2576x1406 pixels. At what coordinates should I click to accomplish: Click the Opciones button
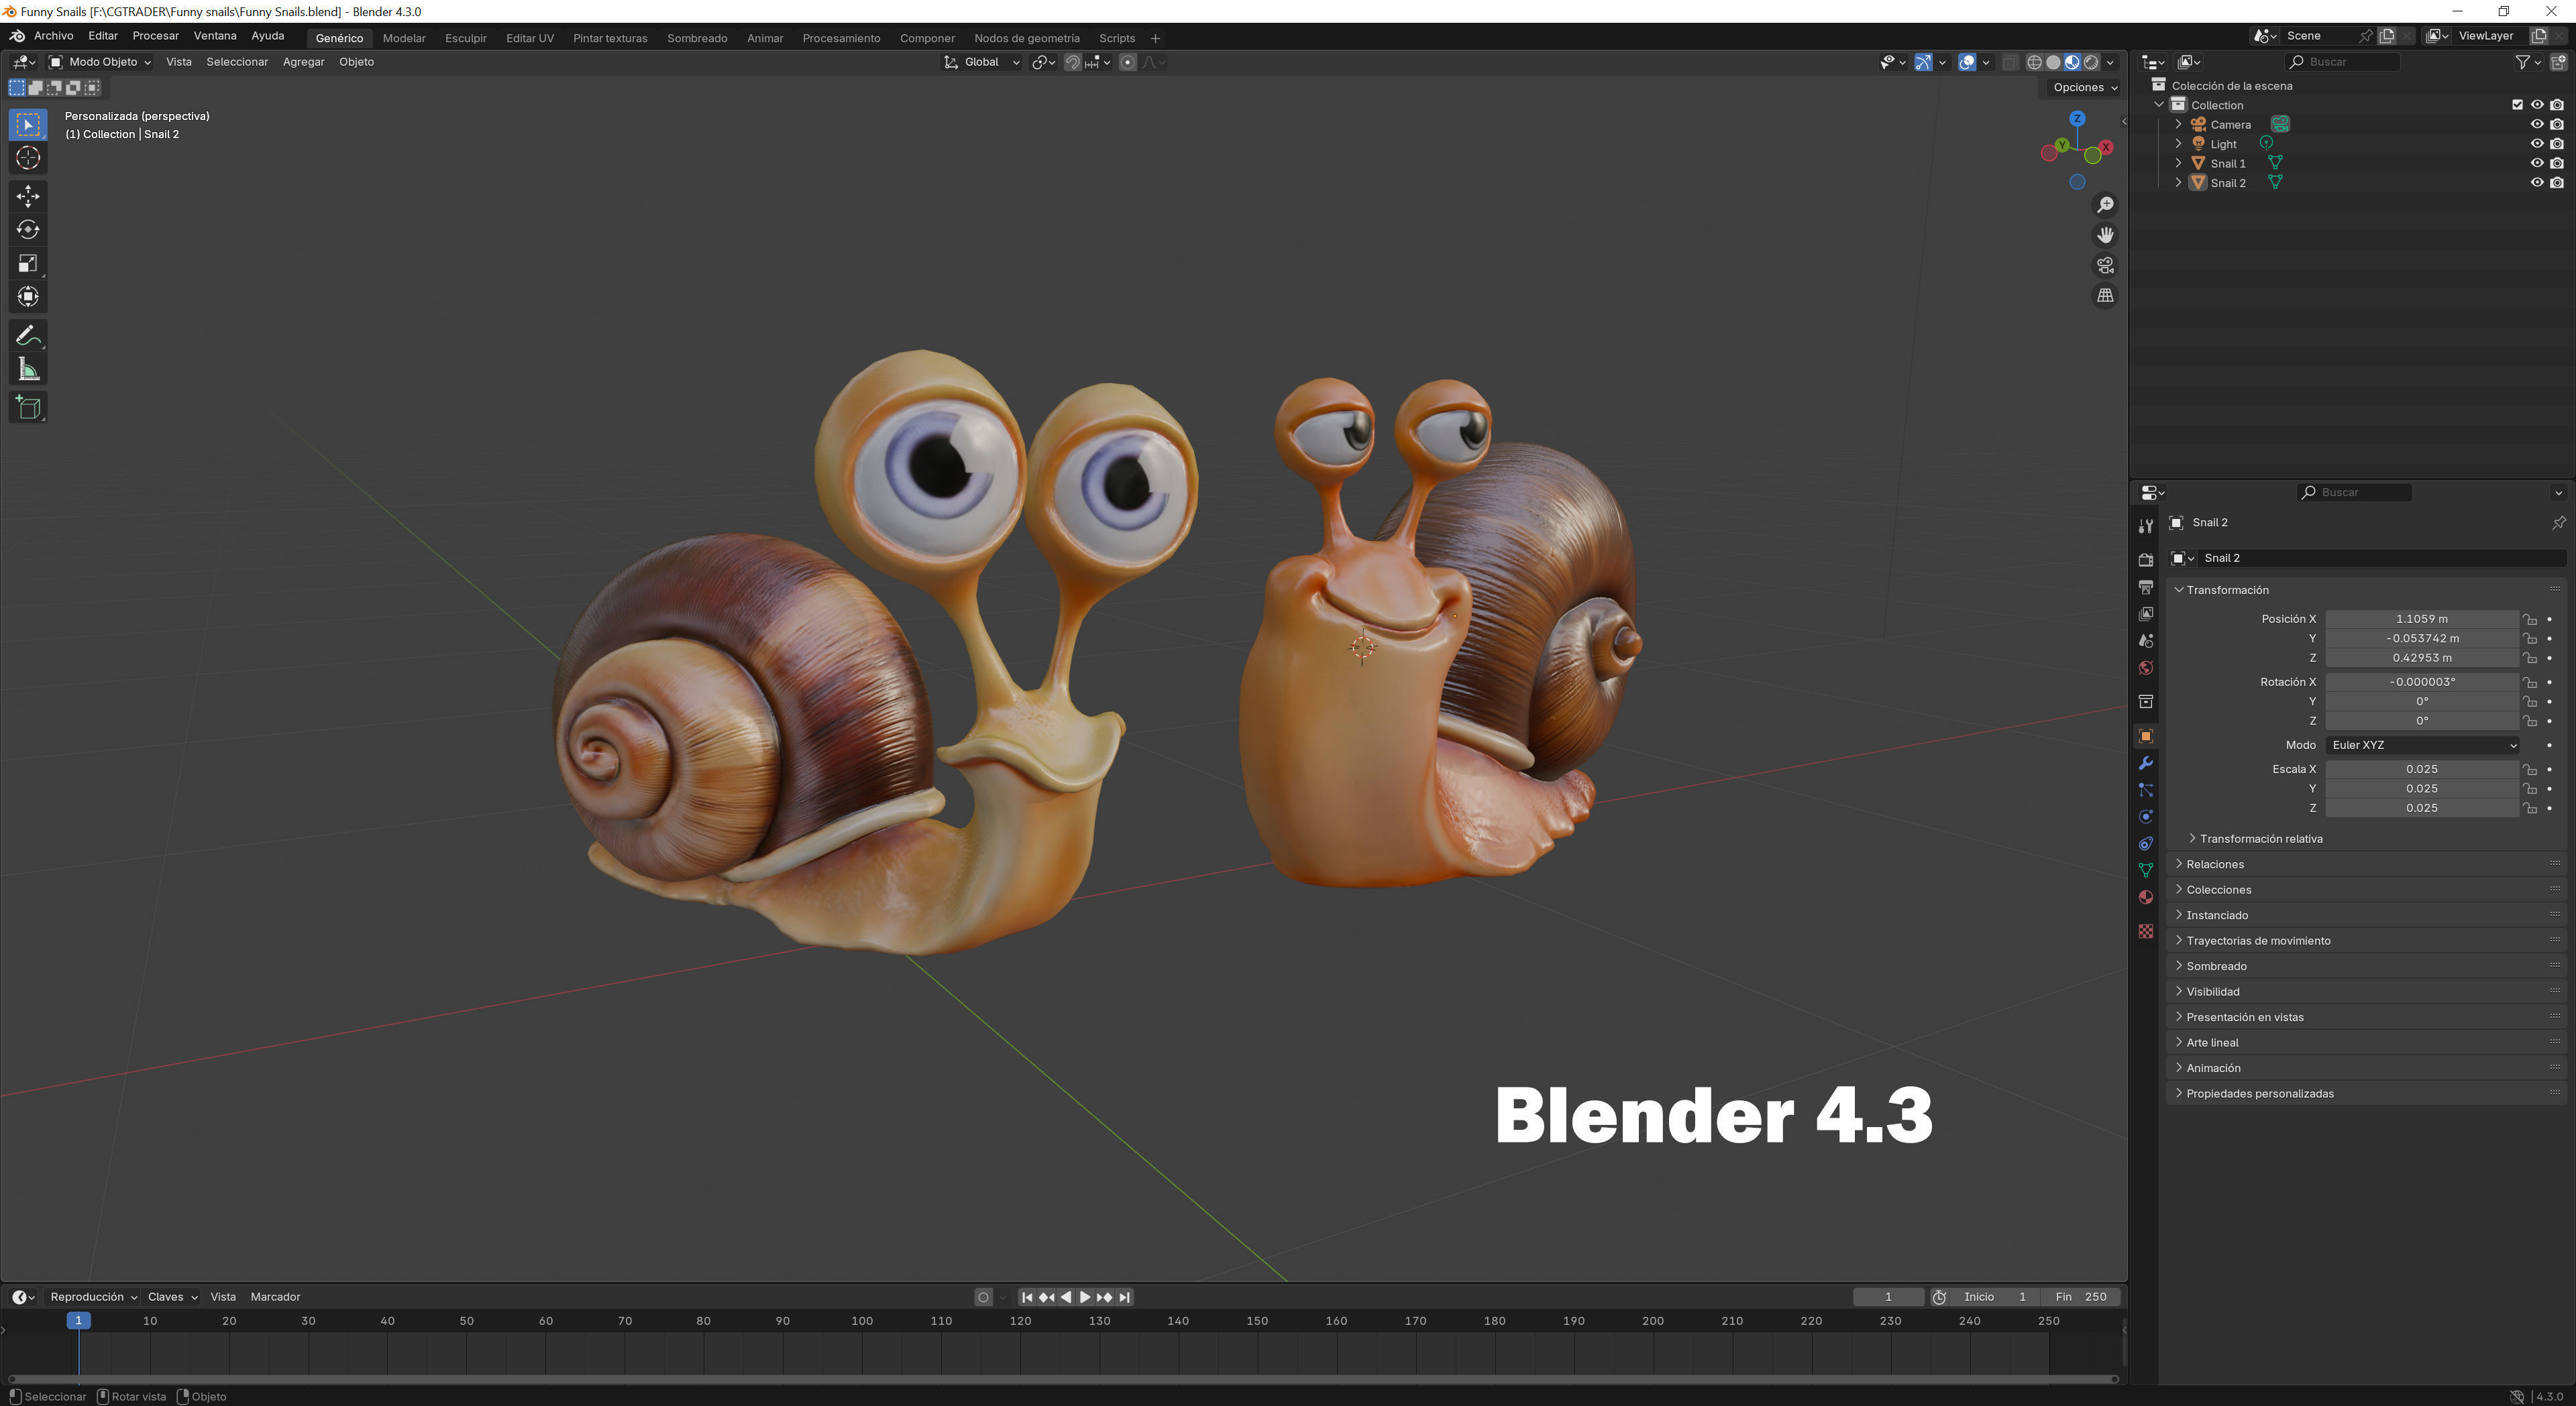pyautogui.click(x=2084, y=88)
